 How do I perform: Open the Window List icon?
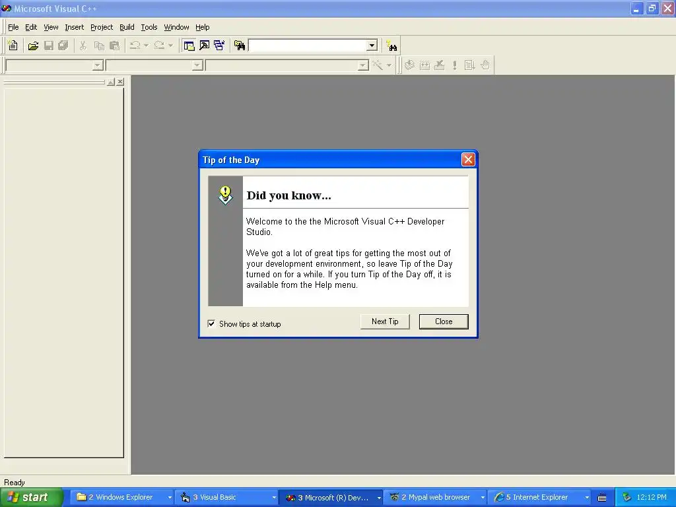click(219, 46)
